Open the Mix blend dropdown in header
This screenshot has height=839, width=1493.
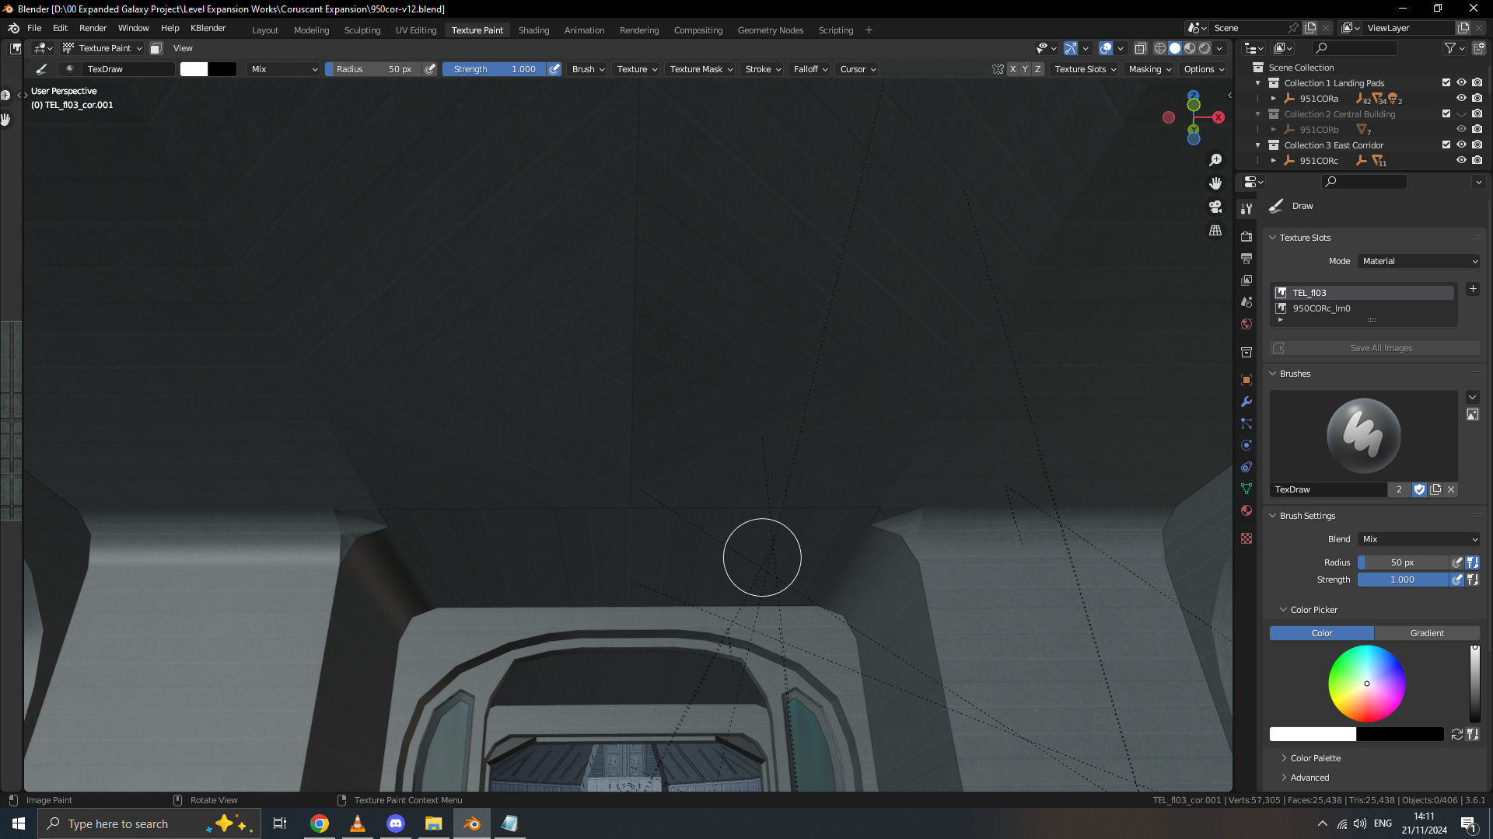(x=284, y=69)
